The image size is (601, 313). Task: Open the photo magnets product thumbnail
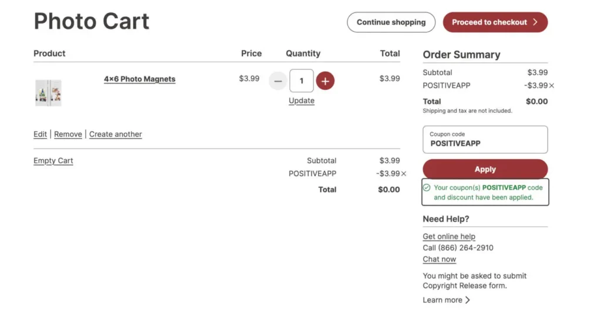click(x=48, y=93)
